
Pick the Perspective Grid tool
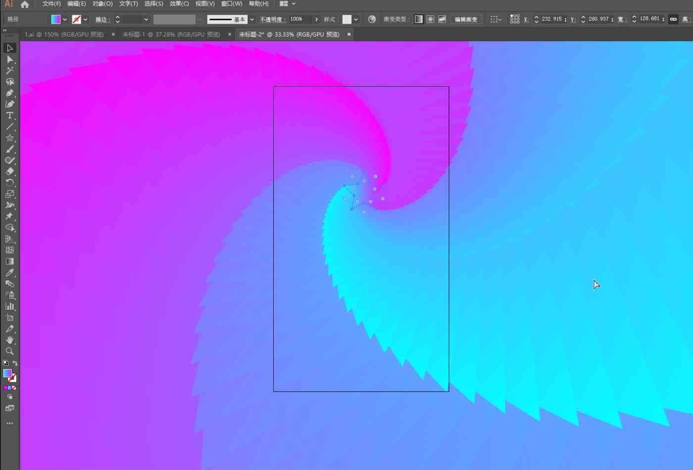(9, 239)
